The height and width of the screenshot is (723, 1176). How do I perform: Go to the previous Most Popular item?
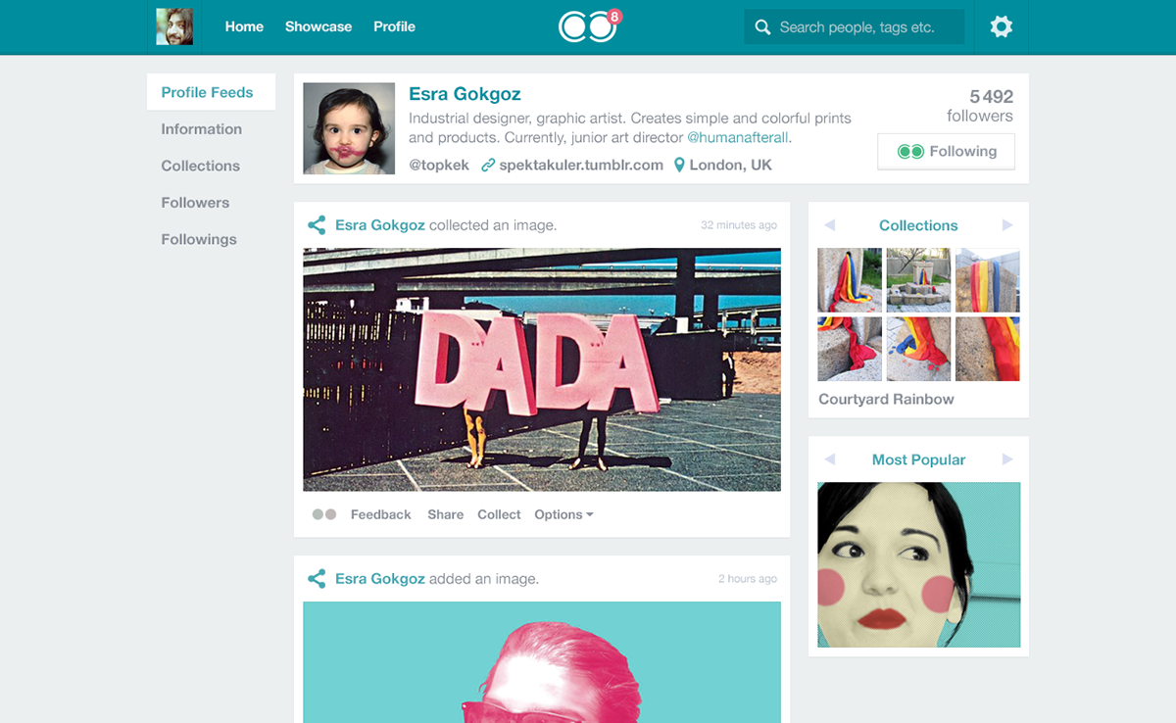[x=830, y=459]
